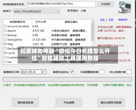The image size is (136, 110).
Task: Click the 全选 link
Action: (x=102, y=20)
